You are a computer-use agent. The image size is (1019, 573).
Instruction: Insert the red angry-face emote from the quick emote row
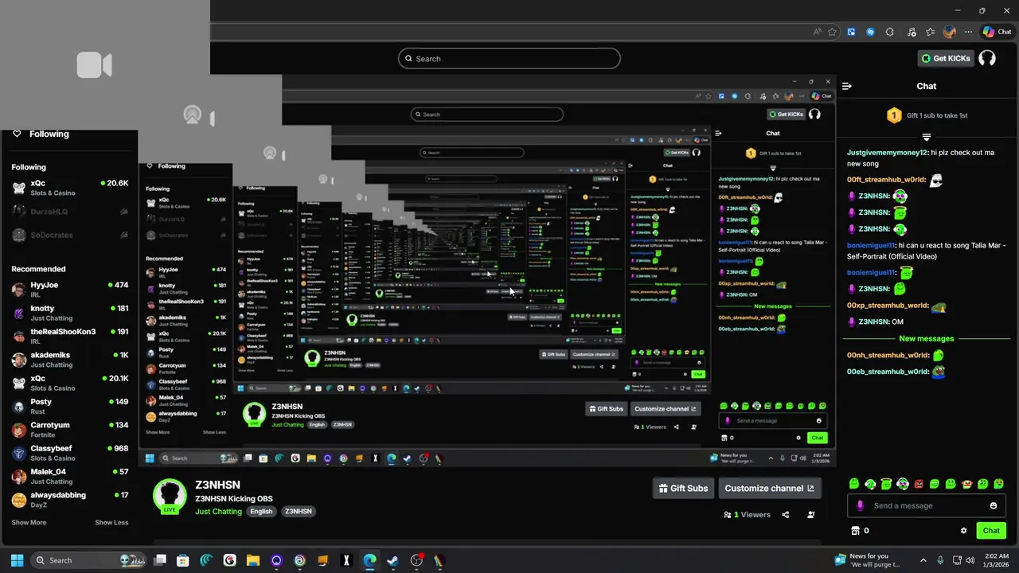coord(919,484)
